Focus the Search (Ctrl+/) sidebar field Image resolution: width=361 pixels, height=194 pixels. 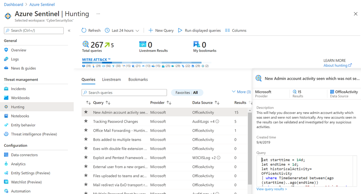pyautogui.click(x=34, y=31)
